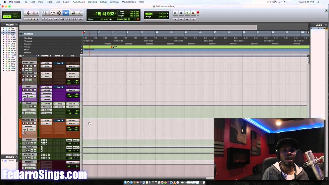Image resolution: width=329 pixels, height=185 pixels.
Task: Click the tempo marker in Tempo ruler
Action: tap(112, 47)
